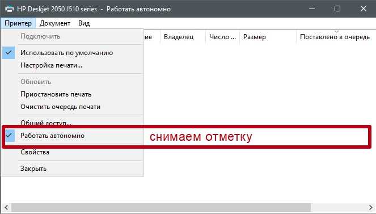Uncheck Работать автономно menu item
This screenshot has width=376, height=214.
[73, 136]
